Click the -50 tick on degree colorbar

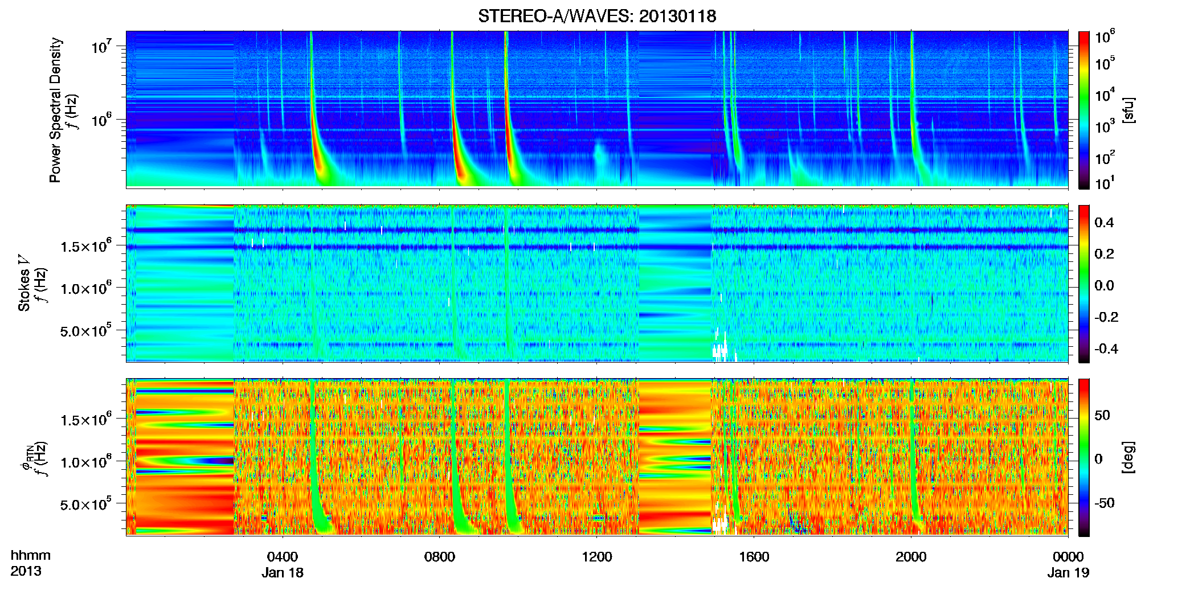[1104, 503]
